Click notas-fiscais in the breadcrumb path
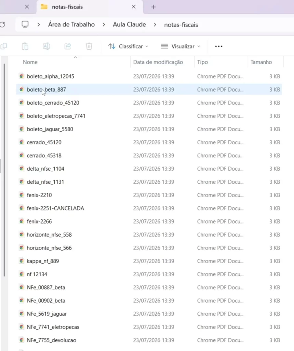This screenshot has width=294, height=351. (181, 25)
